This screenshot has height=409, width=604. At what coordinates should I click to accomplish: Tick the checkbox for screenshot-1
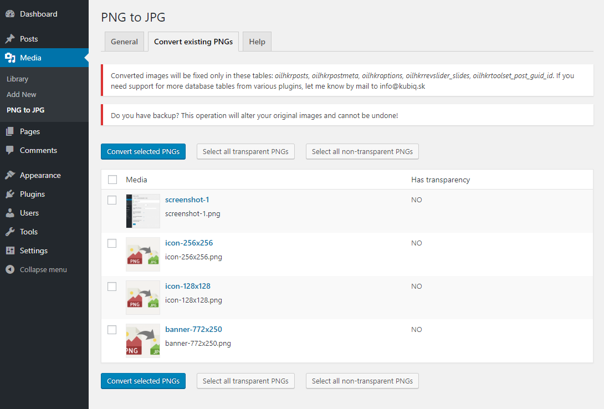click(112, 200)
